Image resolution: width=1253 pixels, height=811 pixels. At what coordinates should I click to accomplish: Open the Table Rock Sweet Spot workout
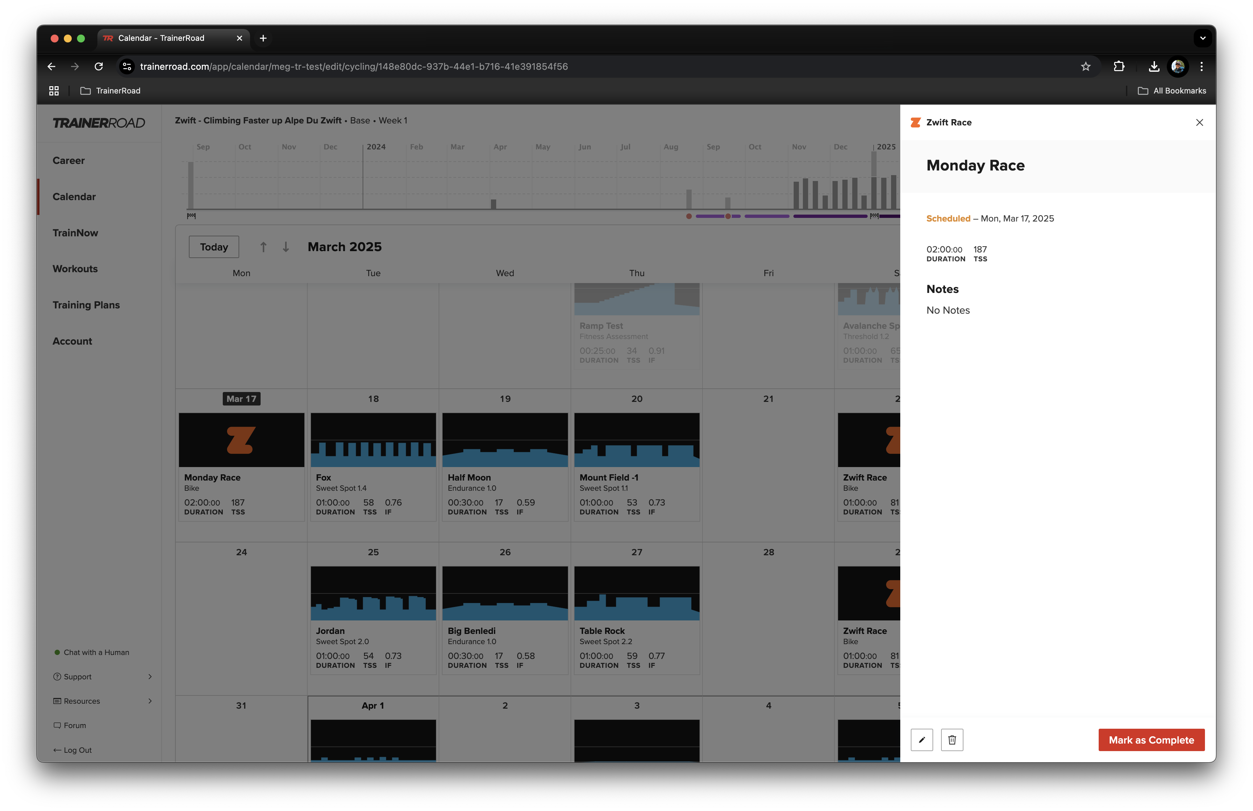[637, 620]
